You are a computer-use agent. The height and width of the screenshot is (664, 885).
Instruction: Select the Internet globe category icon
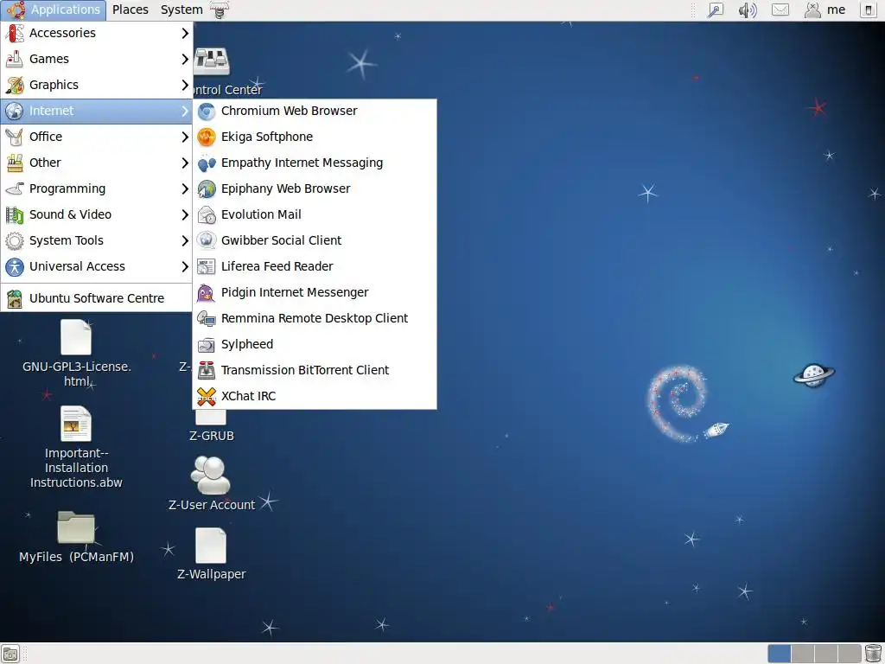15,112
